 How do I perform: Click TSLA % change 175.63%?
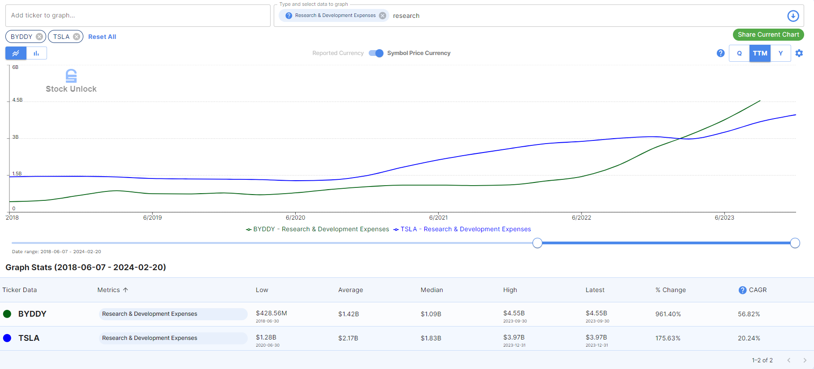[668, 338]
